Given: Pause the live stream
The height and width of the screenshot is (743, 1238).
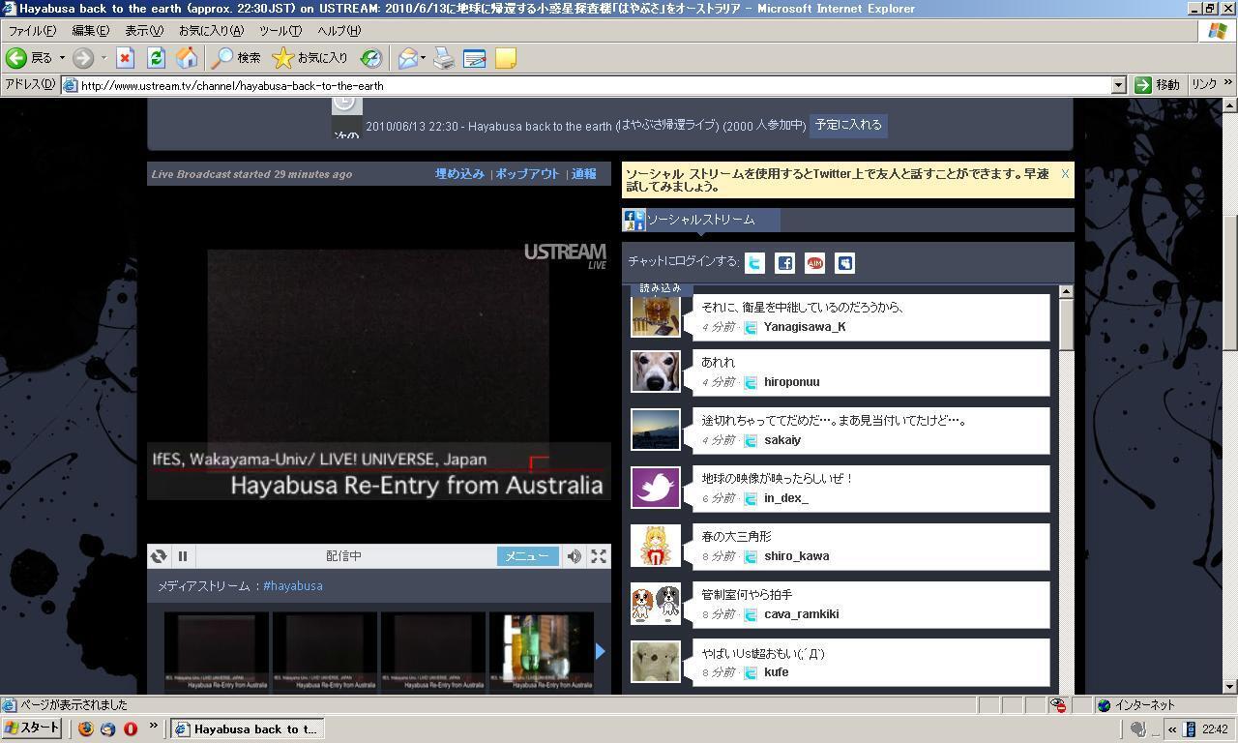Looking at the screenshot, I should pyautogui.click(x=182, y=555).
